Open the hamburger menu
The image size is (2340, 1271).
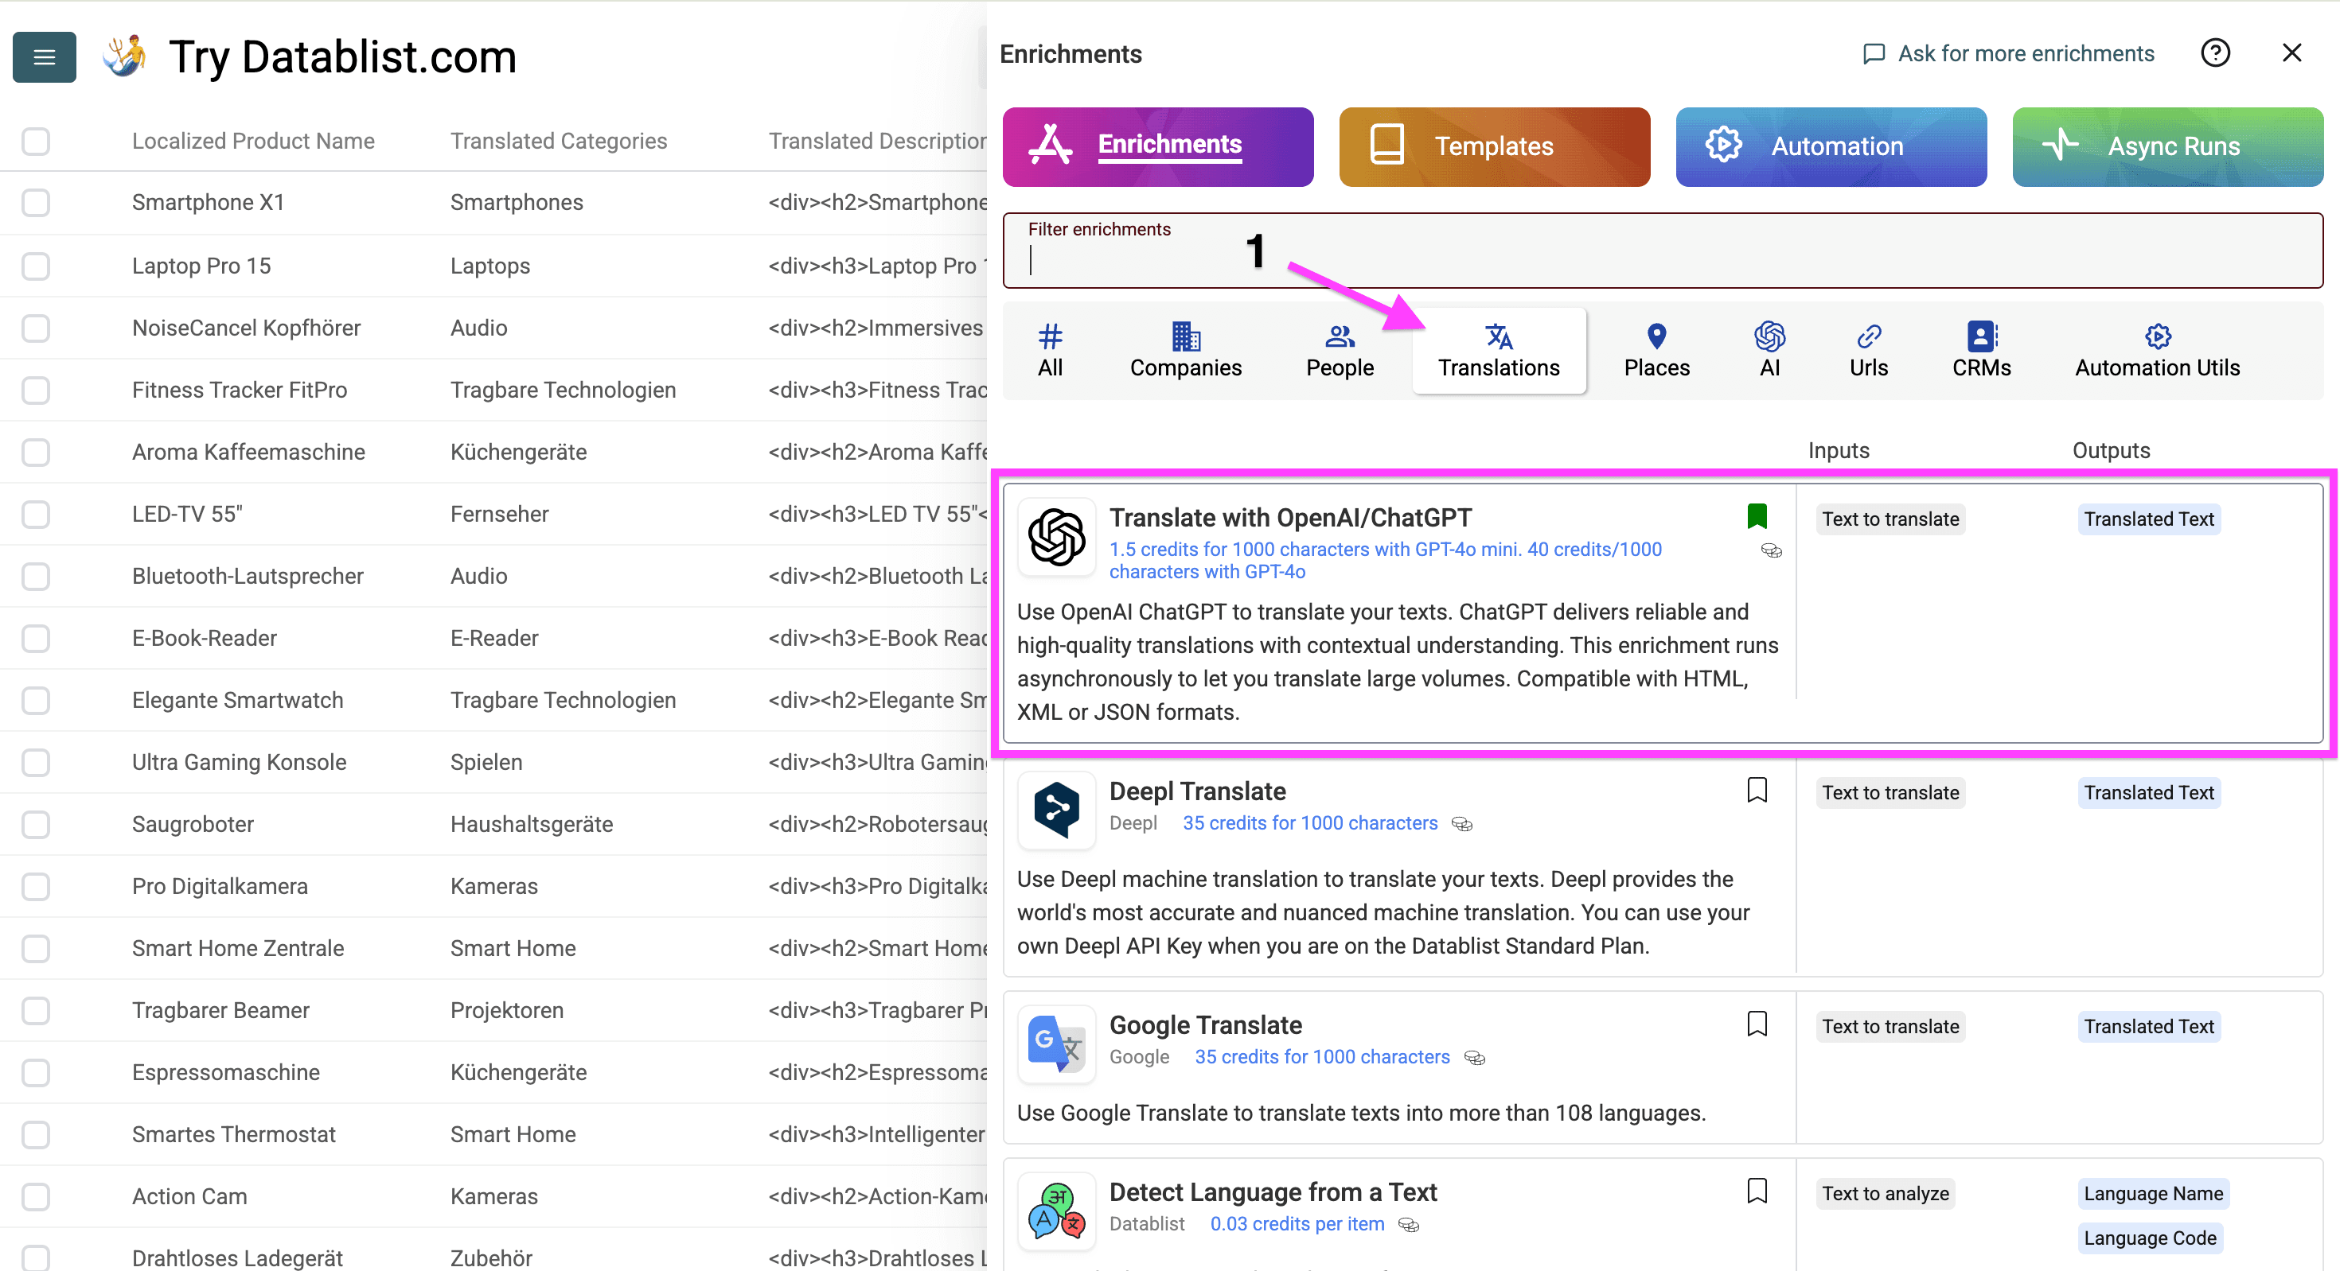tap(44, 57)
